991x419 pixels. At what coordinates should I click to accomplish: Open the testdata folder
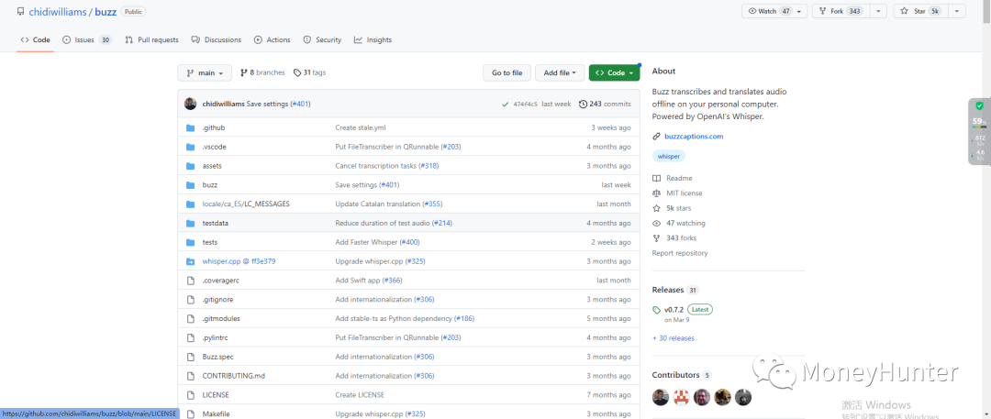pyautogui.click(x=216, y=223)
